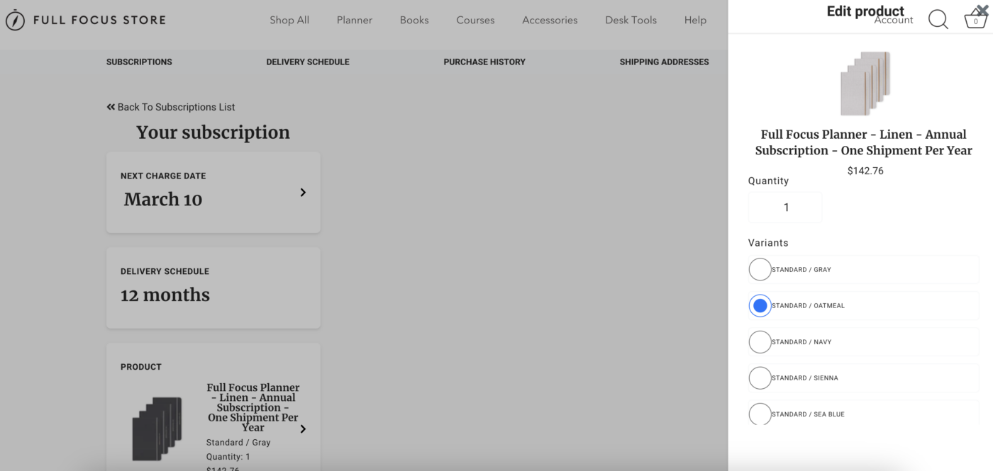Select the Standard / Navy variant

pos(760,341)
